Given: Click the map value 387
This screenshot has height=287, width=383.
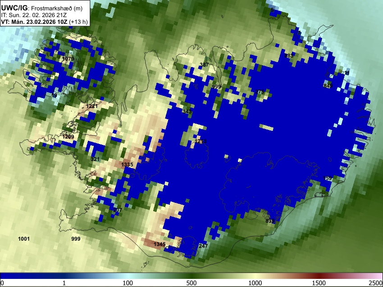Looking at the screenshot, I should (204, 65).
